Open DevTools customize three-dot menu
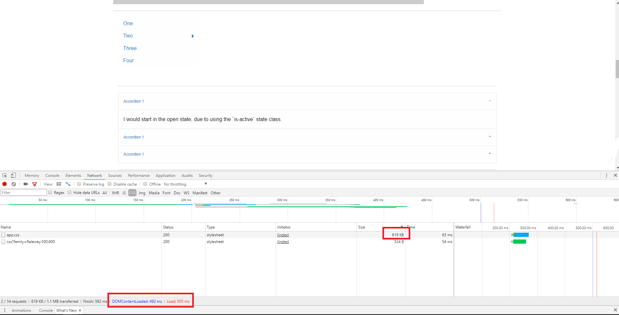 click(606, 175)
